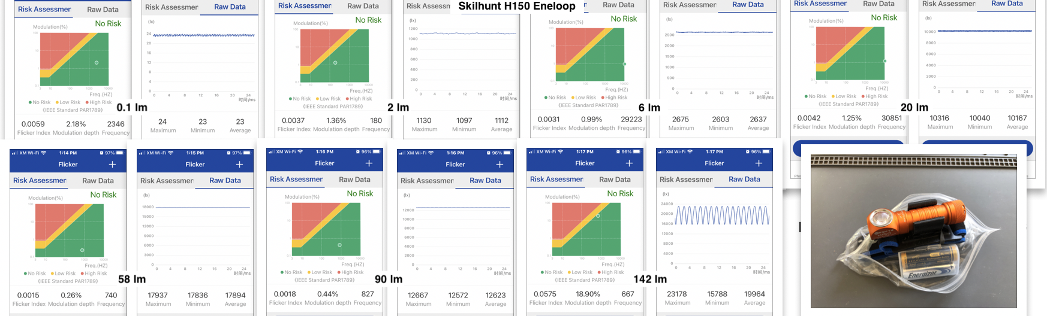Click the battery icon in the 1:15 PM status bar
The height and width of the screenshot is (316, 1047).
click(248, 153)
